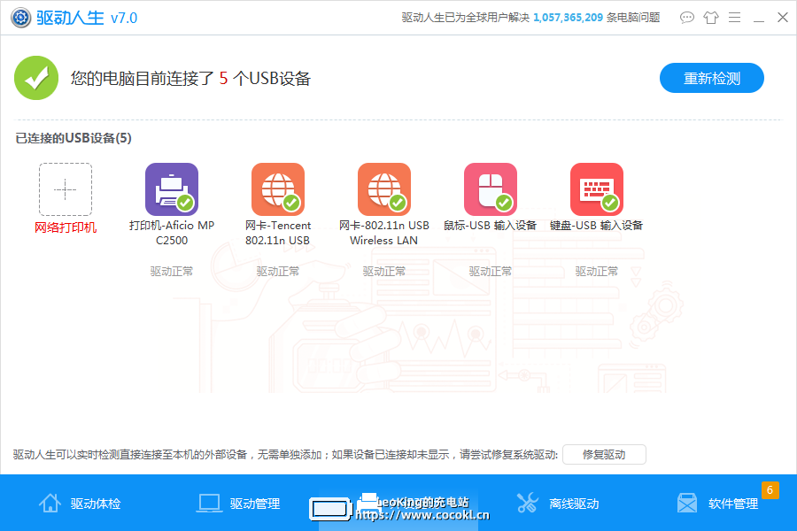This screenshot has height=531, width=797.
Task: Click 驱动正常 status under Tencent network card
Action: pos(278,272)
